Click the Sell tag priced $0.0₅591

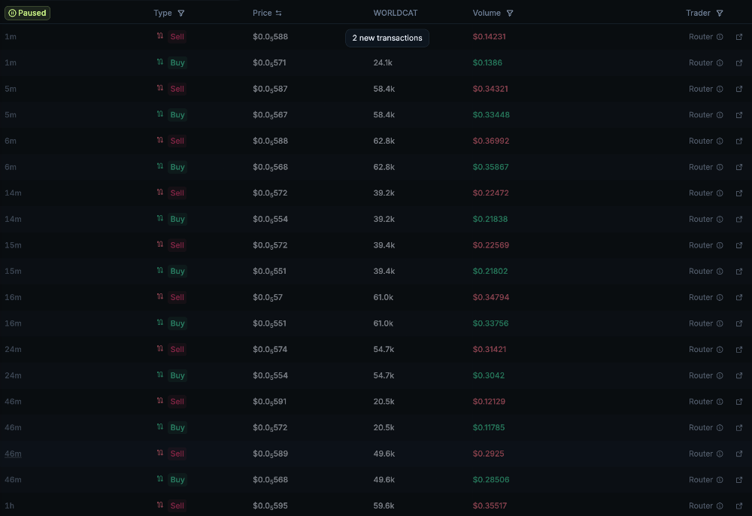click(x=177, y=402)
